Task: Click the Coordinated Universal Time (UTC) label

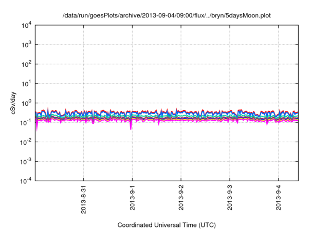Action: (x=167, y=225)
